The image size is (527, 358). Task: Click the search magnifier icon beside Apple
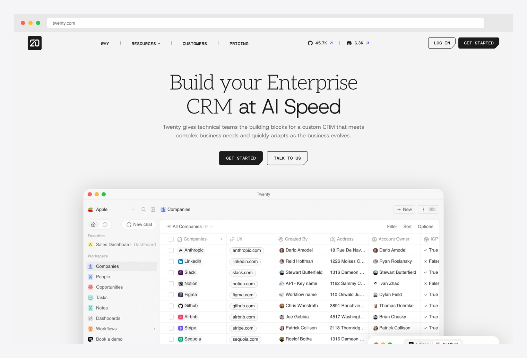pos(144,210)
